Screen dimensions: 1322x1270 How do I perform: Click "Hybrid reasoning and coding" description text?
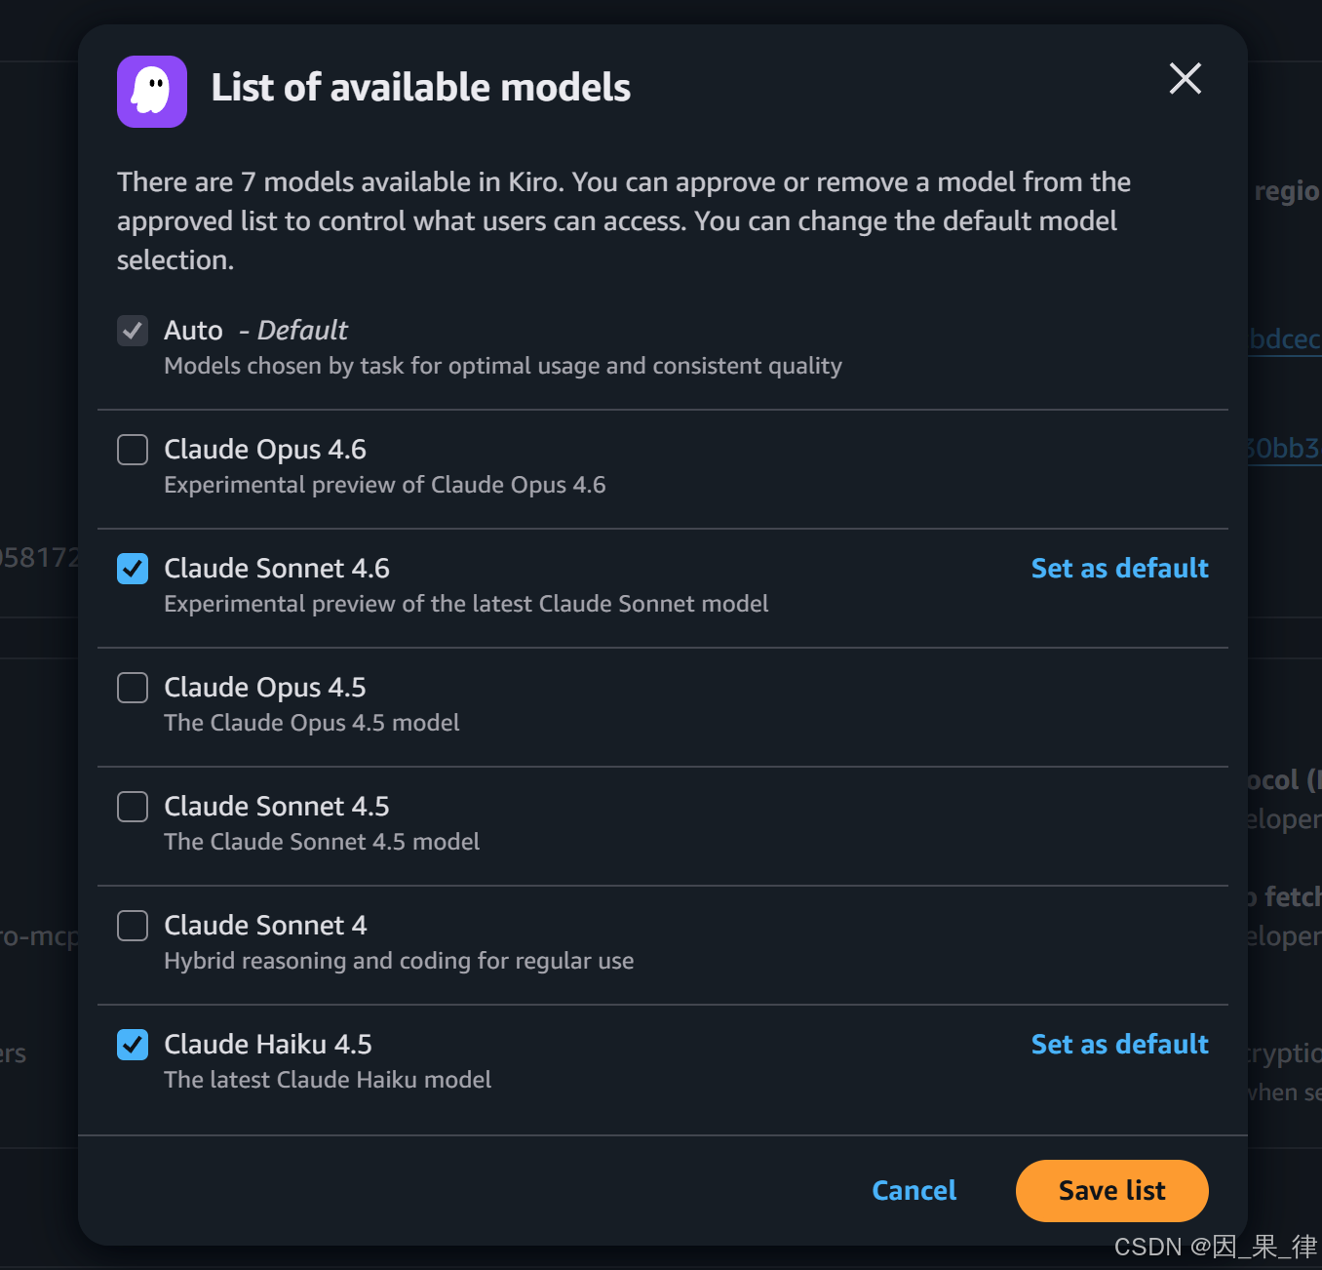click(x=399, y=961)
